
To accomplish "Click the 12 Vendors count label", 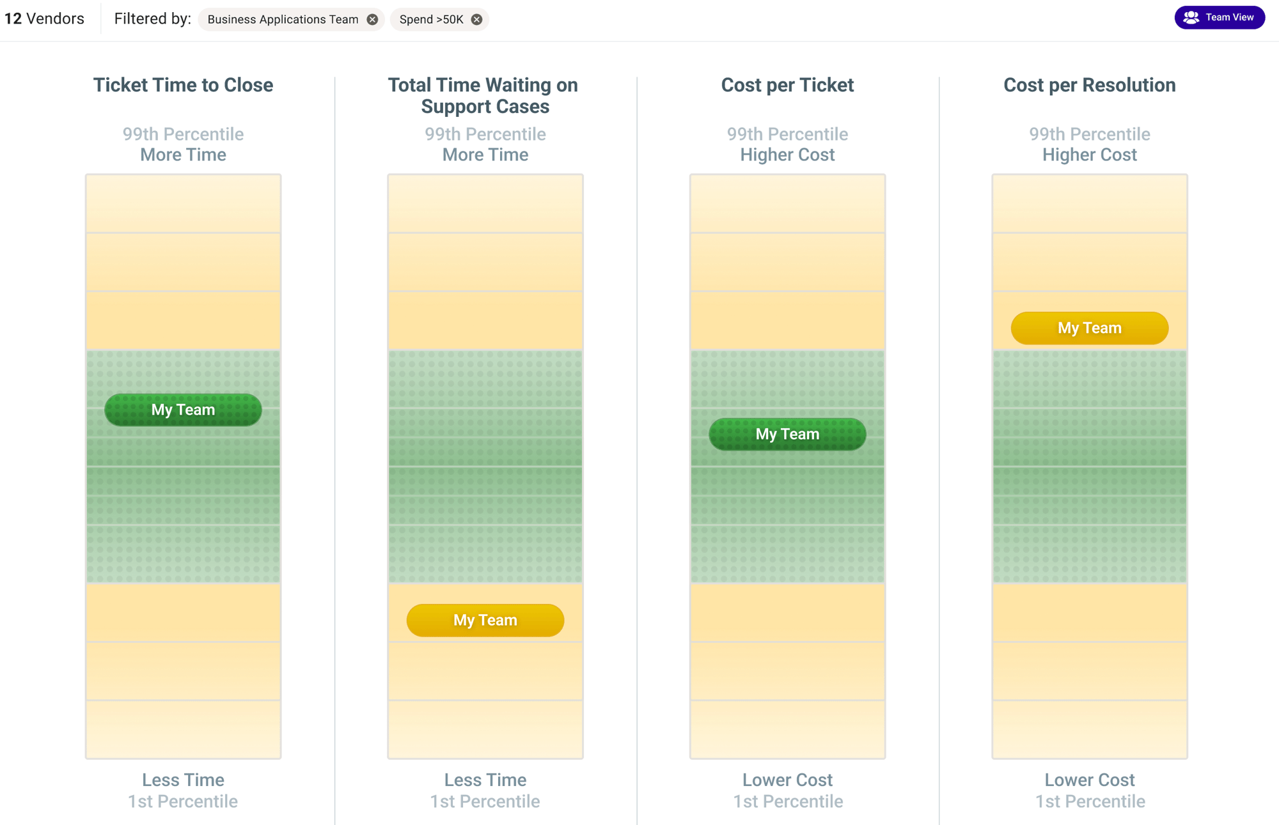I will pos(45,19).
